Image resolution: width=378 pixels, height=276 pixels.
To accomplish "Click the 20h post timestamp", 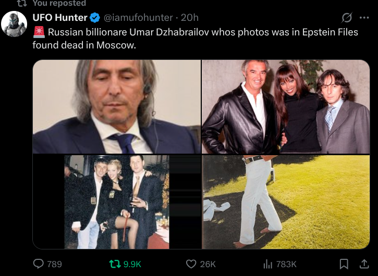I will pos(189,18).
